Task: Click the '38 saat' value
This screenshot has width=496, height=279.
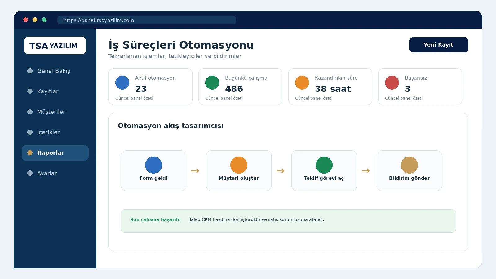Action: [x=333, y=89]
